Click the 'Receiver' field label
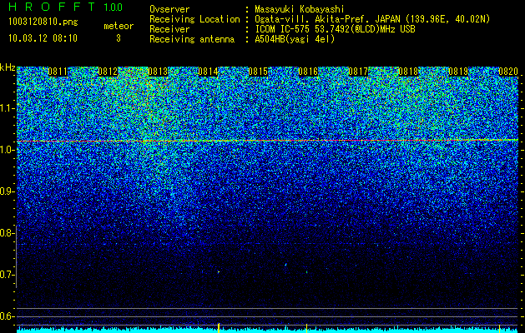Viewport: 525px width, 333px height. [169, 29]
